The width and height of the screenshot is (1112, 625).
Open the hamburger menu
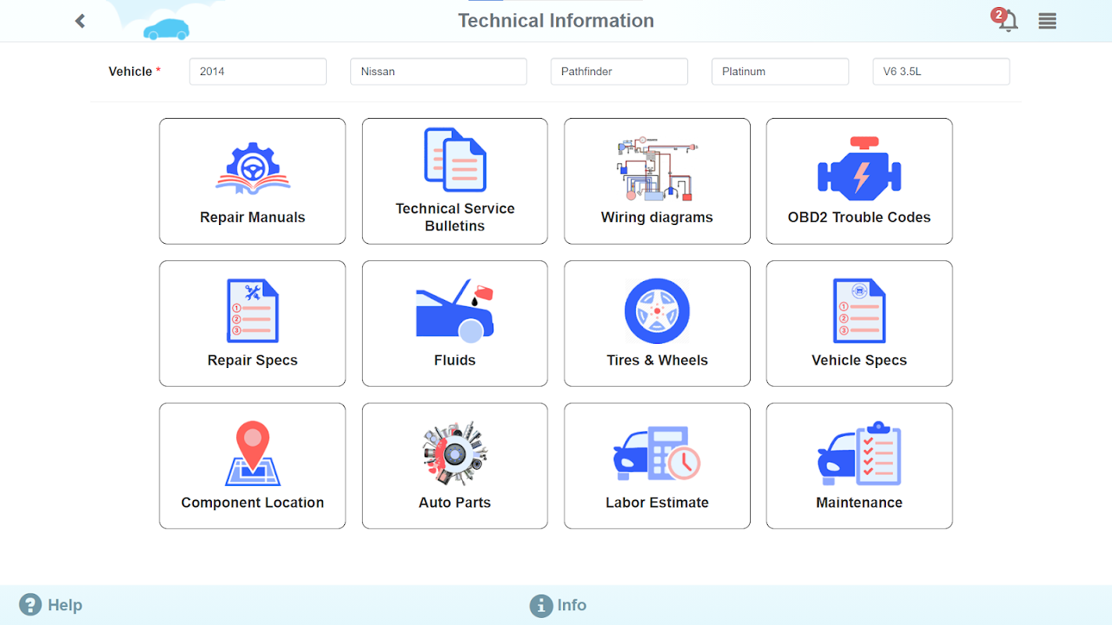(1047, 21)
